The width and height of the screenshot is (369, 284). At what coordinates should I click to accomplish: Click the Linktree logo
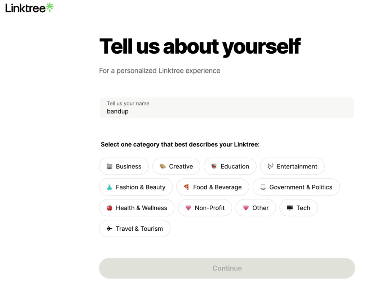point(29,8)
